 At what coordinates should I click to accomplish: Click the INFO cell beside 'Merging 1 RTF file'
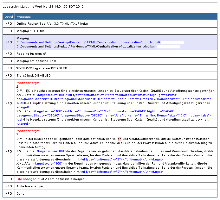[x=8, y=31]
